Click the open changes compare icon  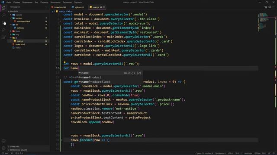click(x=266, y=7)
